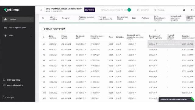The height and width of the screenshot is (110, 195).
Task: Click Штрафы column header
Action: click(x=120, y=37)
